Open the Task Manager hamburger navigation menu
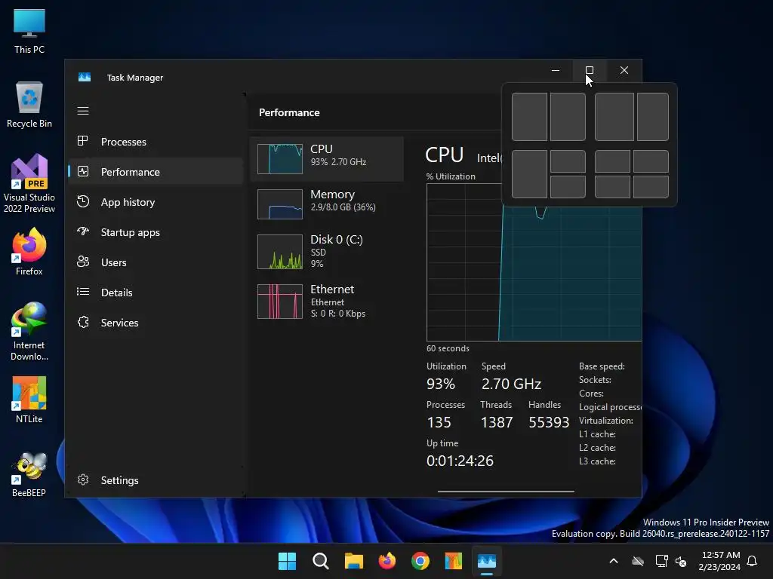773x579 pixels. click(83, 111)
